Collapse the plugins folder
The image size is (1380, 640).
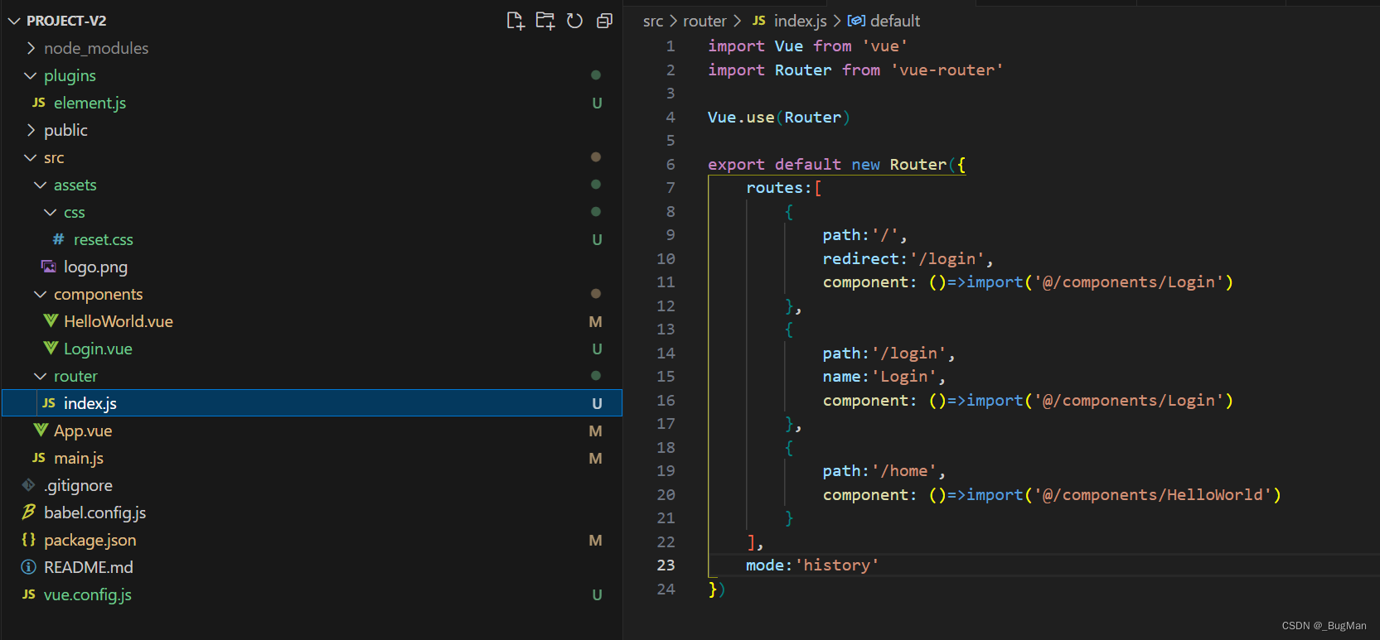[31, 75]
